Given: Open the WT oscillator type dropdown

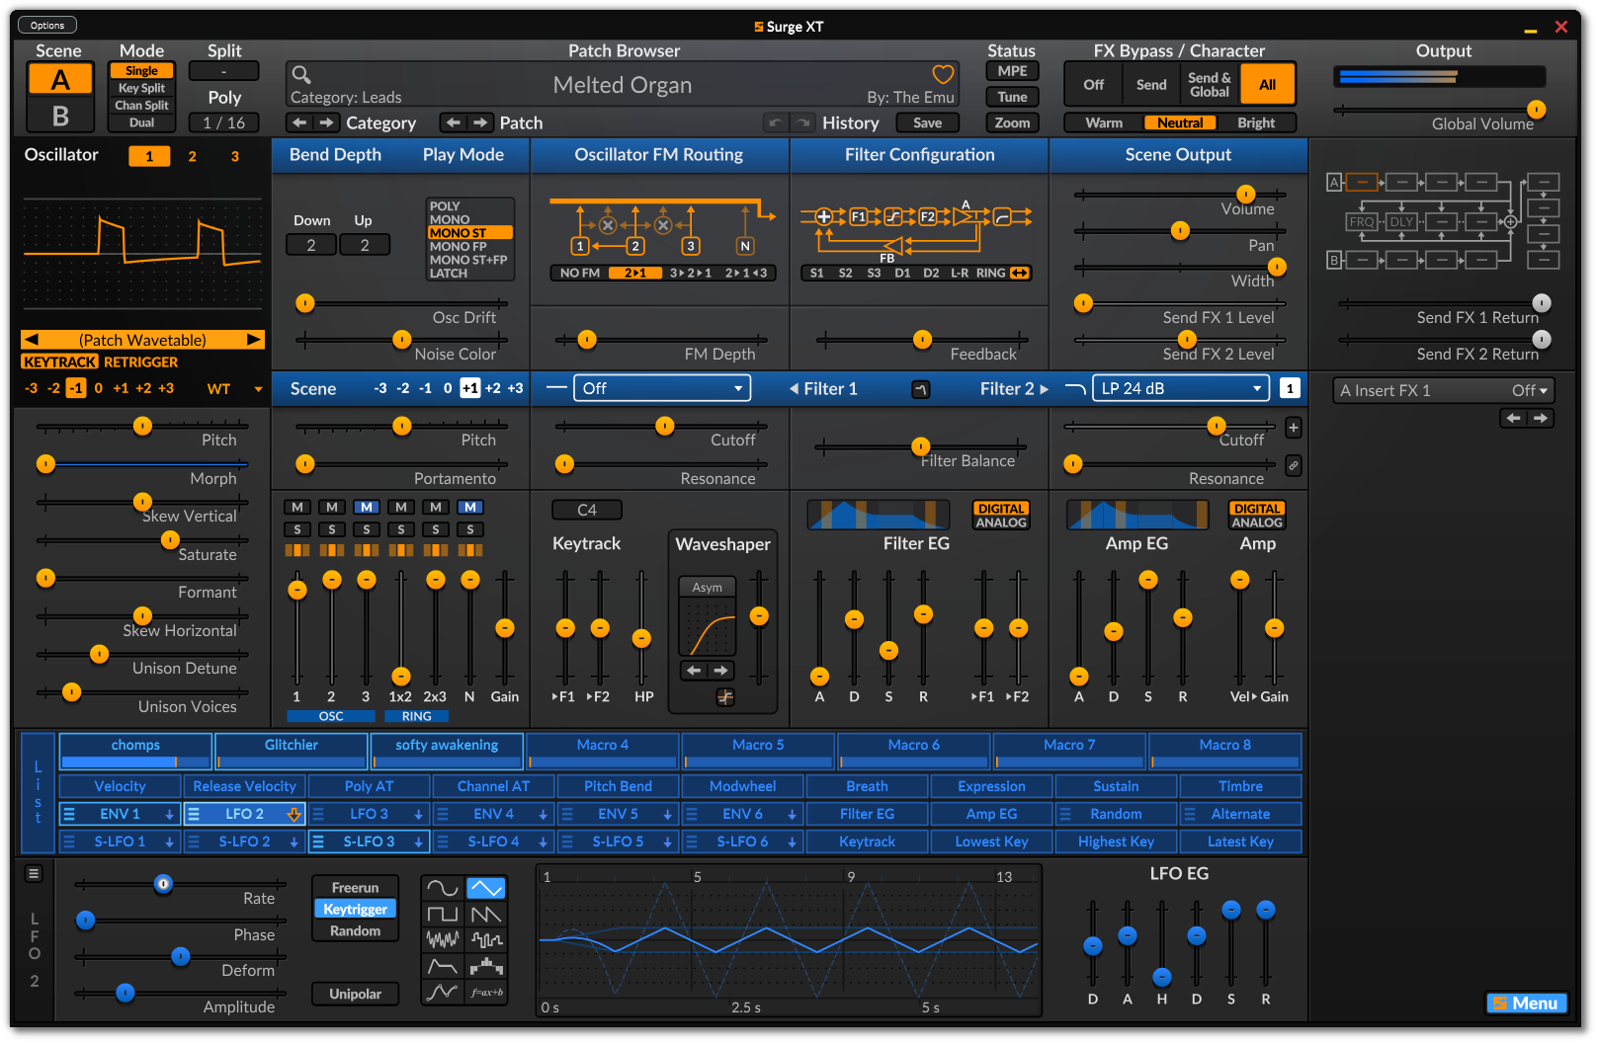Looking at the screenshot, I should point(235,389).
